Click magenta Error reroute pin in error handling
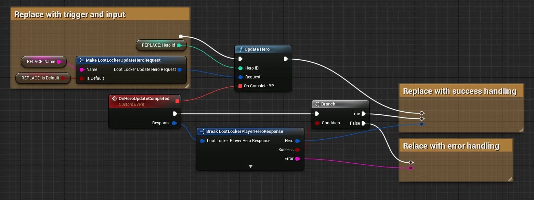Screen dimensions: 534x200 [x=411, y=168]
